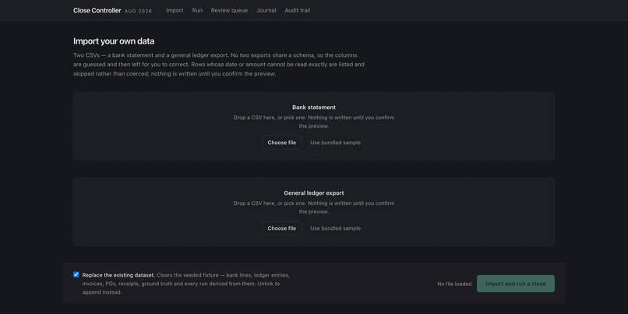628x314 pixels.
Task: Choose file for General ledger export
Action: point(282,228)
